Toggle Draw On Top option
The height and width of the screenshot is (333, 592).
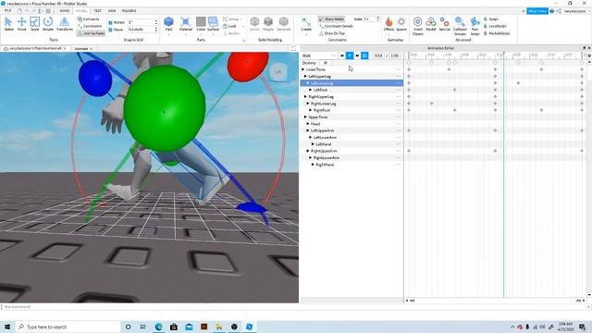pyautogui.click(x=332, y=33)
